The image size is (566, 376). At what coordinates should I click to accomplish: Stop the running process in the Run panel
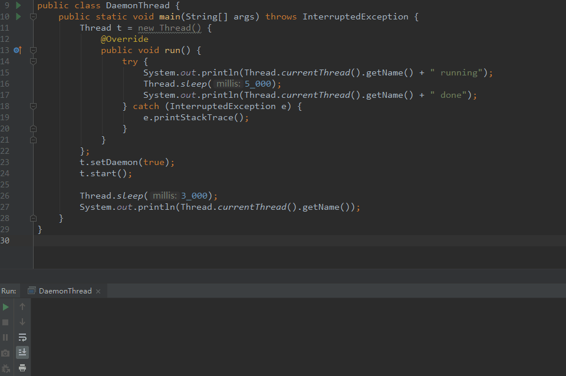5,322
